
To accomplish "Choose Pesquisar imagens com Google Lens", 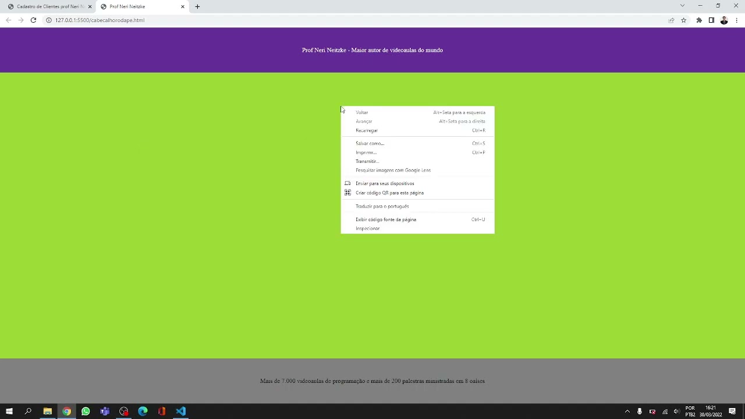I will click(x=417, y=171).
